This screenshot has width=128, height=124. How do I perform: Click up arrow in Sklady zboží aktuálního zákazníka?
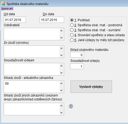(x=62, y=83)
